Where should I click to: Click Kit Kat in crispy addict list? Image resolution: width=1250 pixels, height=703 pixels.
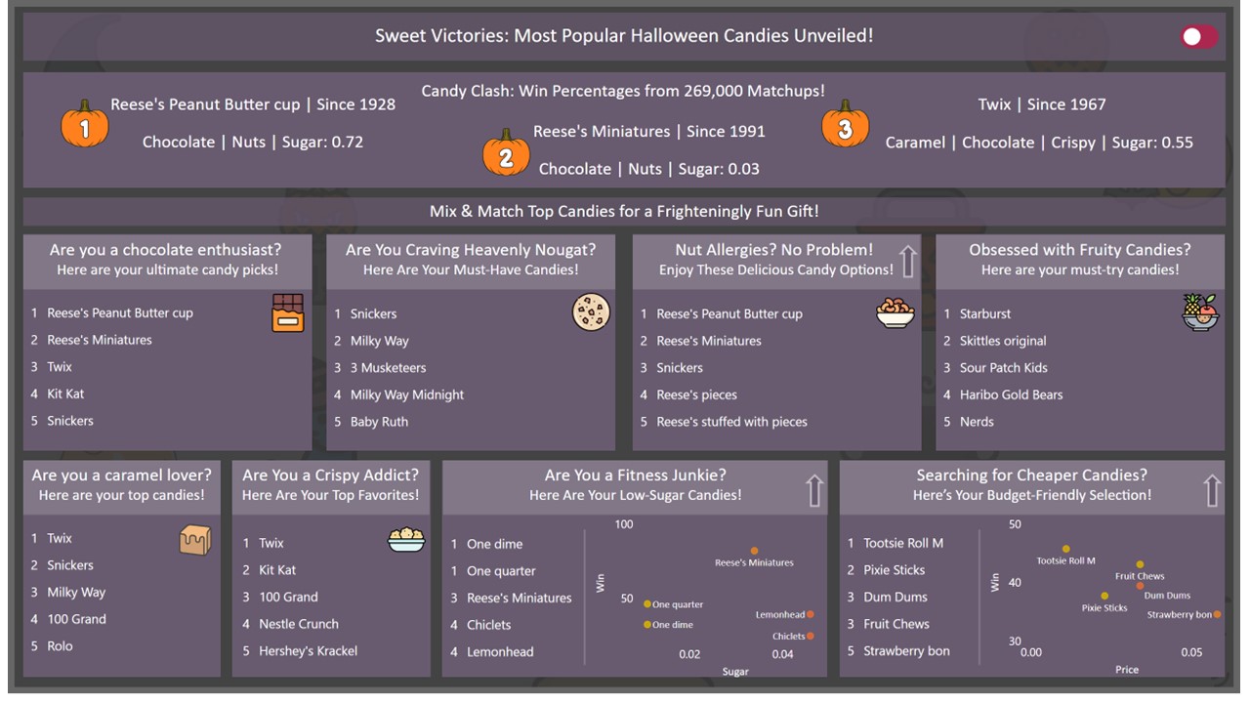(277, 570)
